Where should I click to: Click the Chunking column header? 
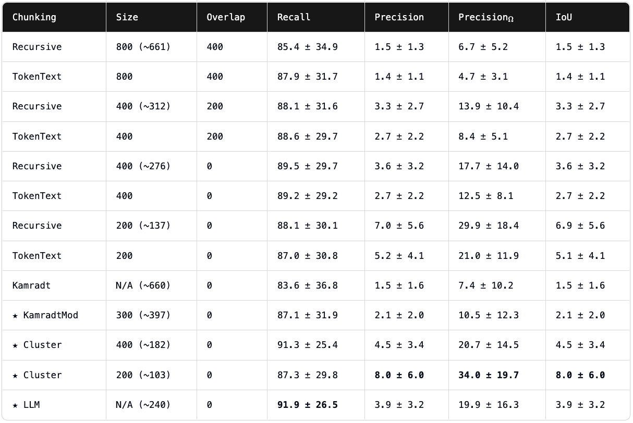34,17
